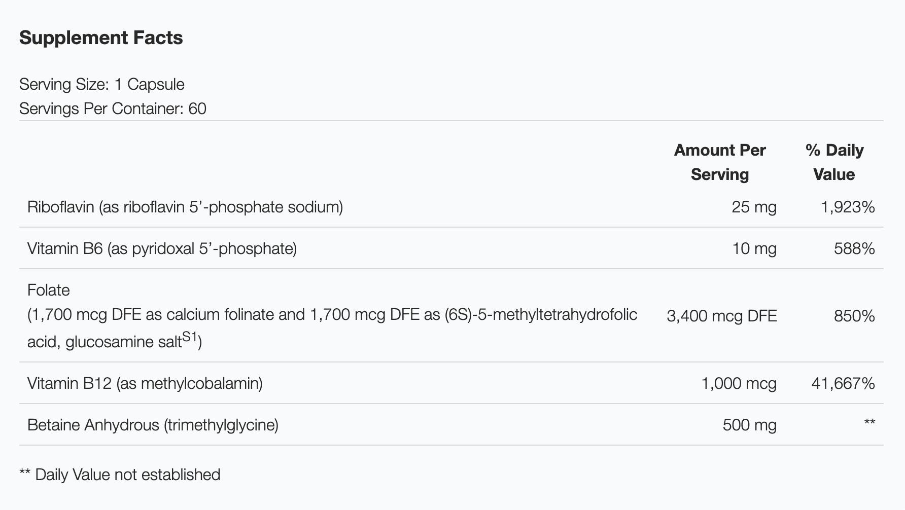Click the 3,400 mcg DFE amount

coord(721,316)
